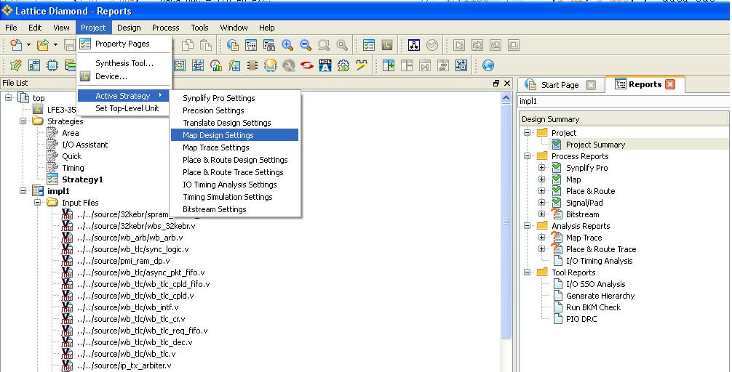Click the hierarchy diagram toolbar icon

[413, 45]
